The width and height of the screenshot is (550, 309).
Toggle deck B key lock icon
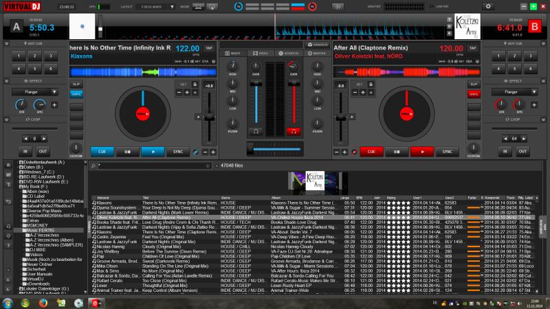(371, 84)
